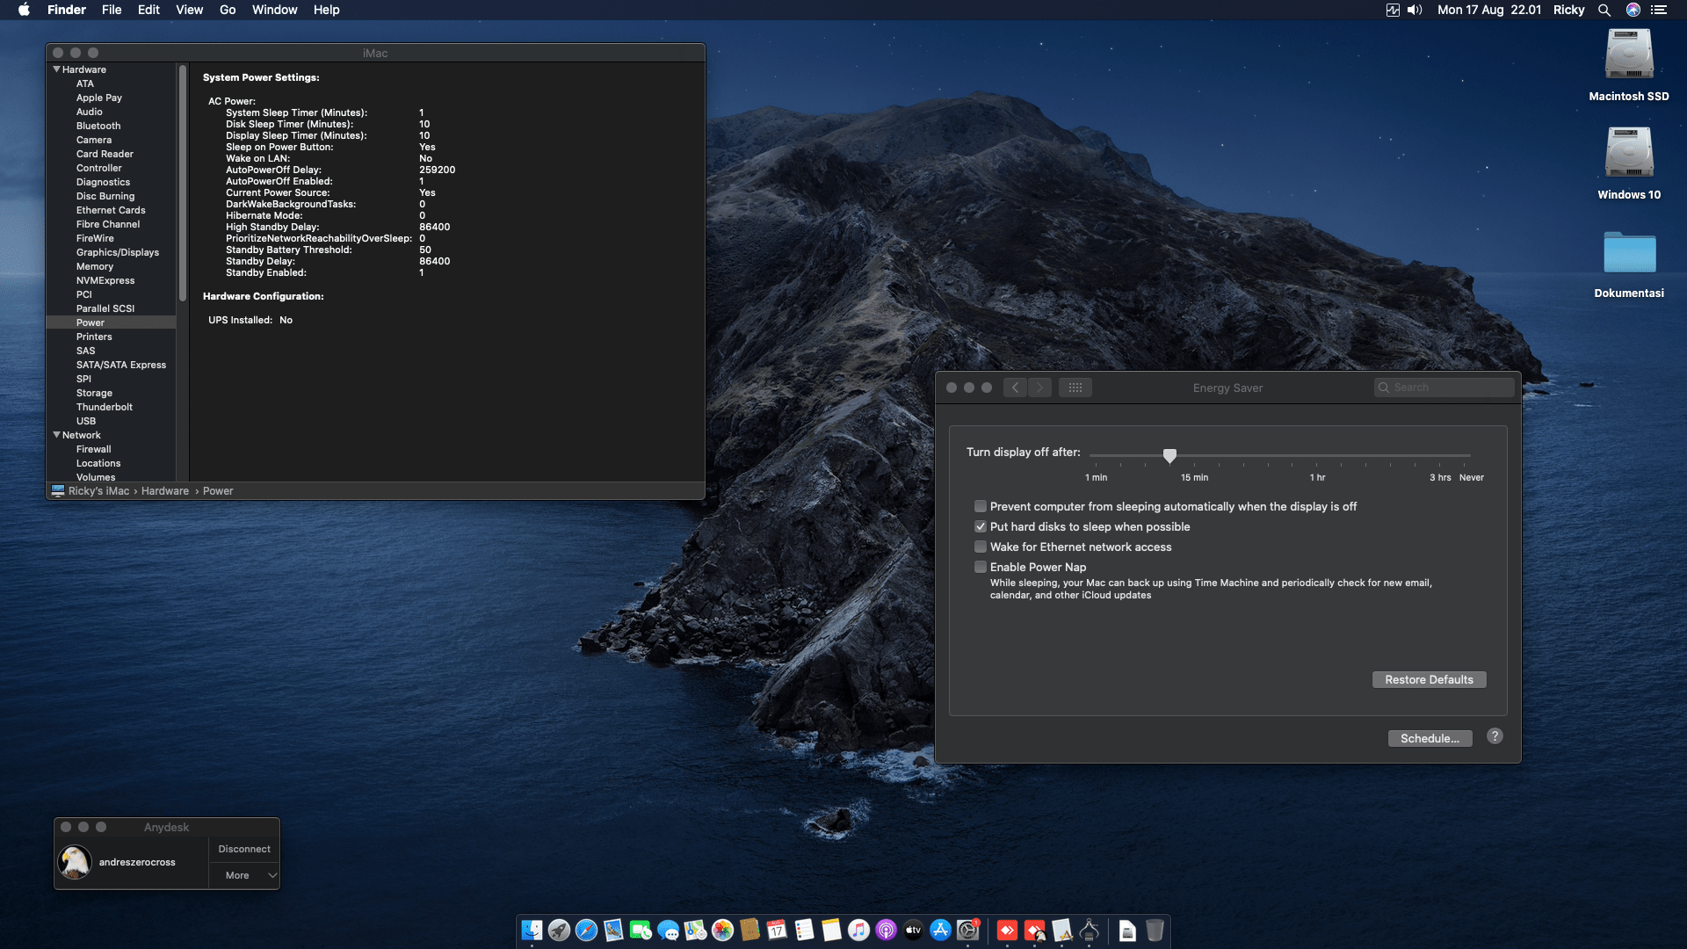Screen dimensions: 1687x949
Task: Open System Preferences from the Dock
Action: (967, 930)
